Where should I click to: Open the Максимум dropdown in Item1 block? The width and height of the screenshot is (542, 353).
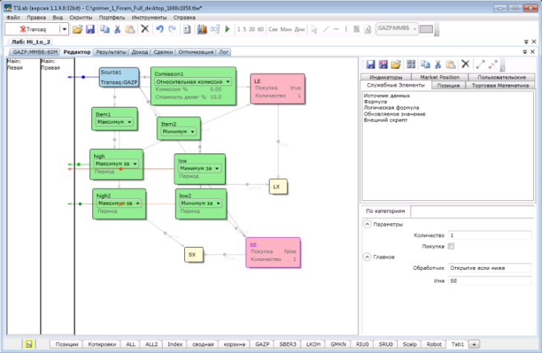tap(129, 121)
